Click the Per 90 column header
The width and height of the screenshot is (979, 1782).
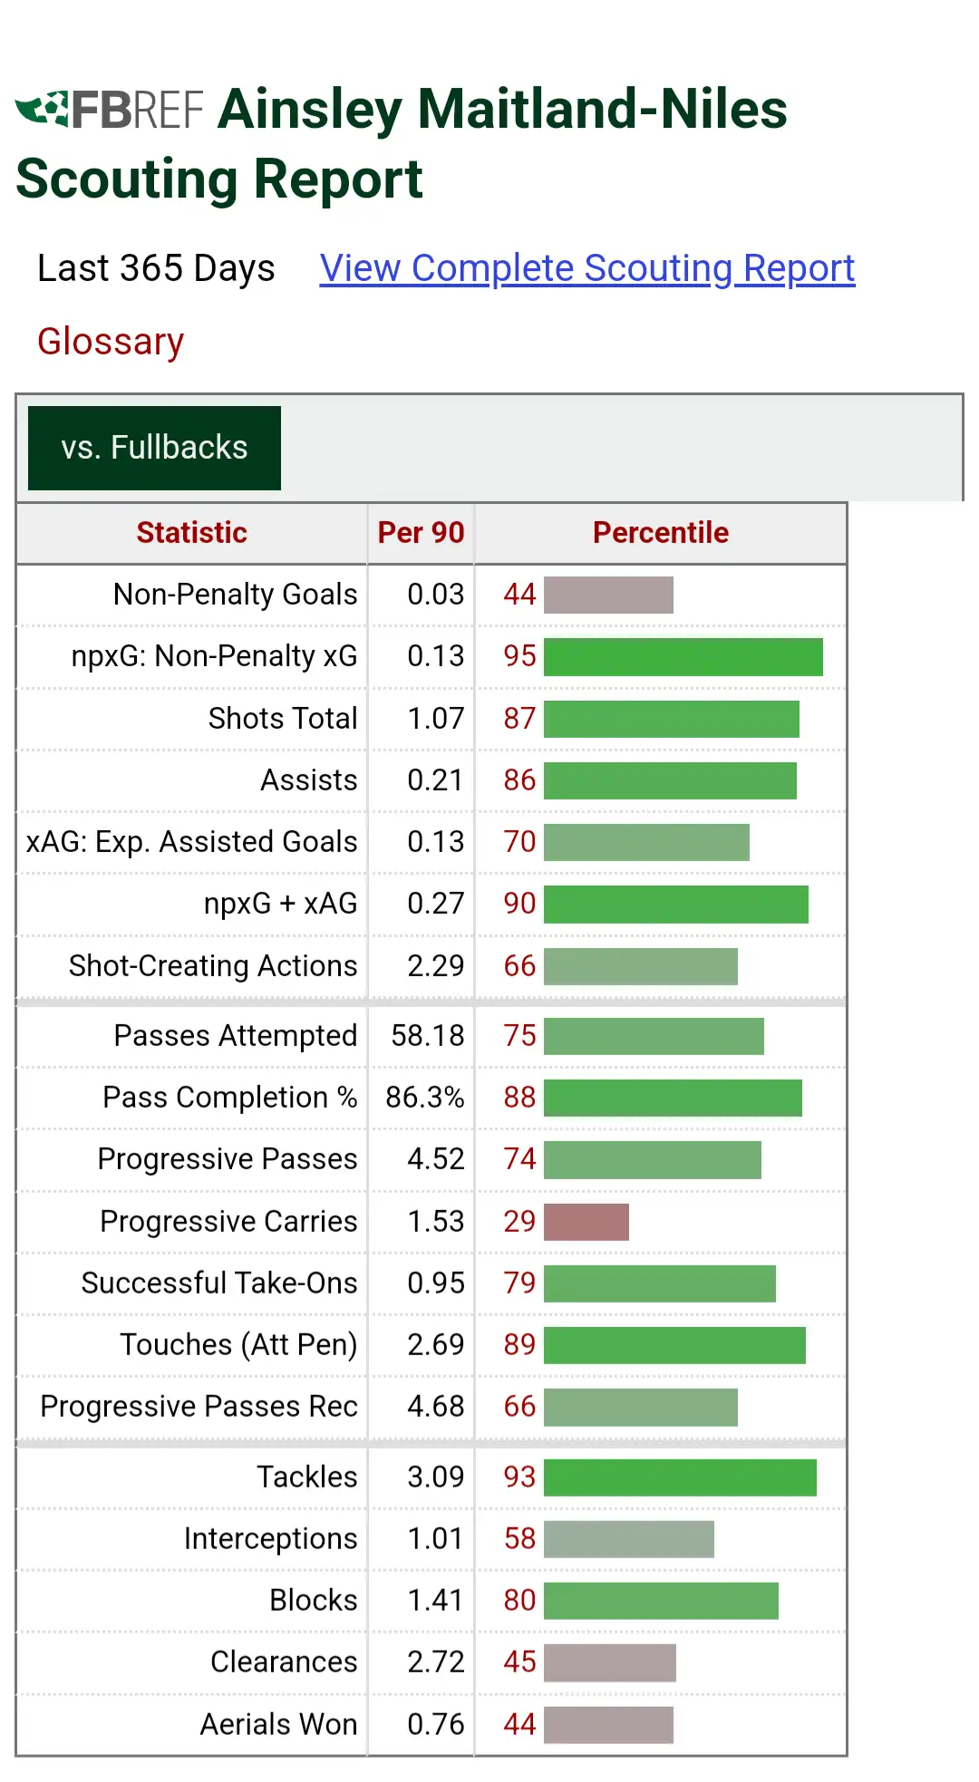(421, 533)
